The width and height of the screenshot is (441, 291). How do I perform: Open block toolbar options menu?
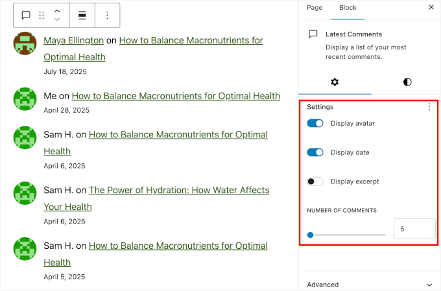[x=108, y=15]
